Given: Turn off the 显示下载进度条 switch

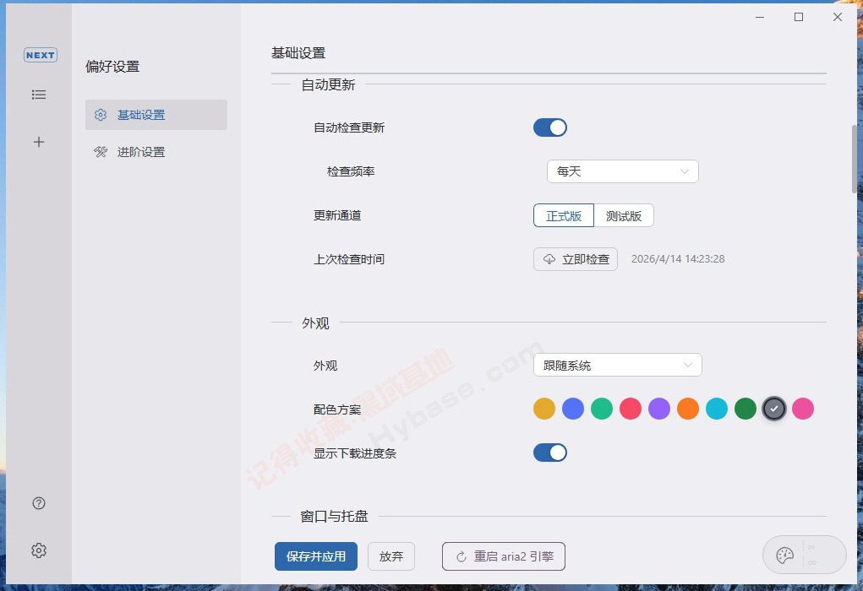Looking at the screenshot, I should (550, 453).
